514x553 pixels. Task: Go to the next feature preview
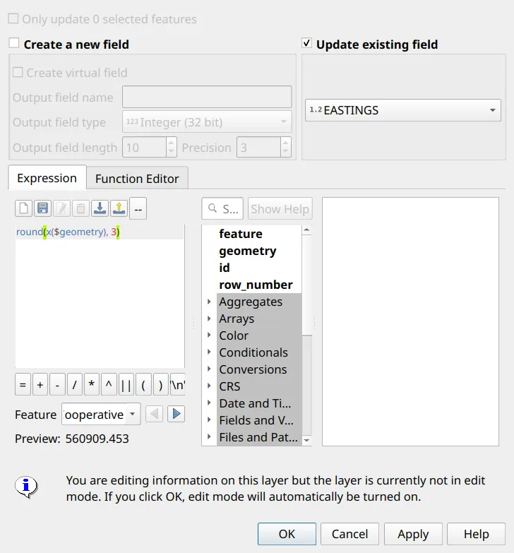tap(177, 414)
